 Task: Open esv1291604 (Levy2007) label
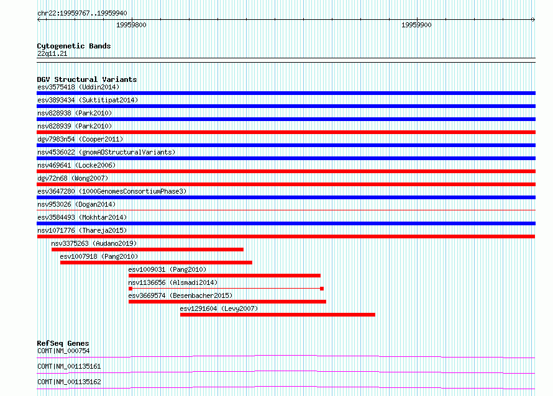pyautogui.click(x=219, y=308)
